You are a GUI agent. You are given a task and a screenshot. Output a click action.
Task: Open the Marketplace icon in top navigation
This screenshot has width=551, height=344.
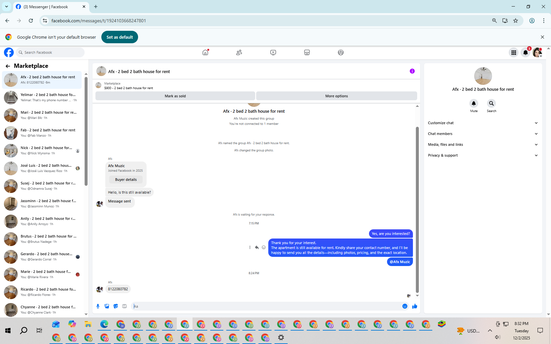[x=307, y=52]
